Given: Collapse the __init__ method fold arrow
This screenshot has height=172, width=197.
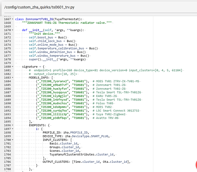Looking at the screenshot, I should [x=13, y=30].
